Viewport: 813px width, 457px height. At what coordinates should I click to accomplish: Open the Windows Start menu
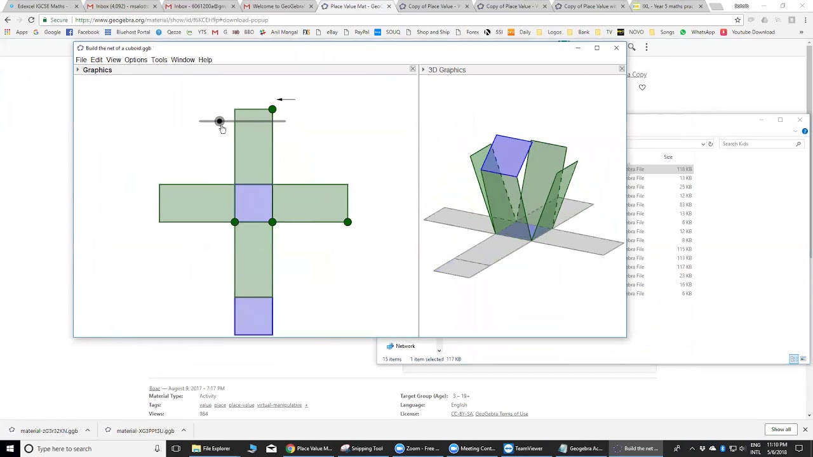(x=10, y=449)
